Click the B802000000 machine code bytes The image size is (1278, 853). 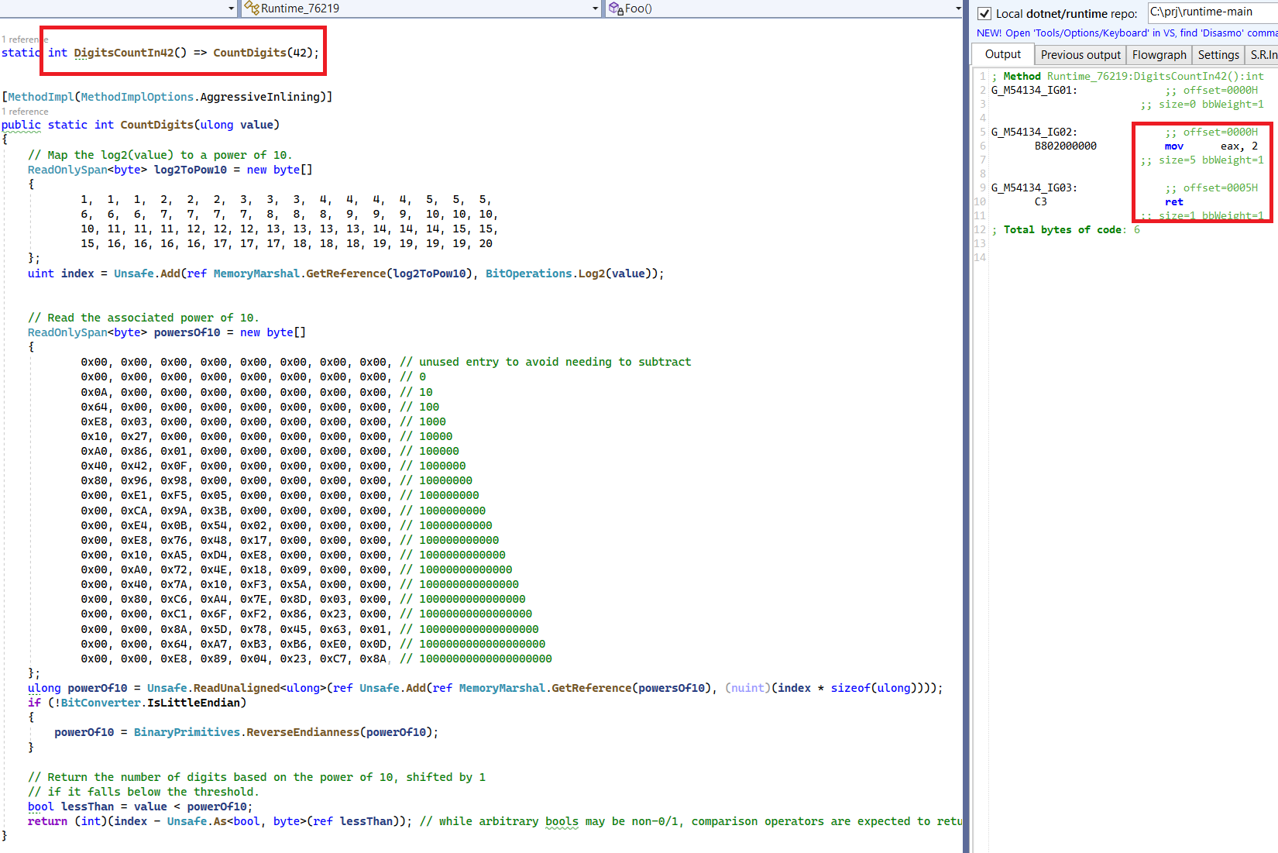pyautogui.click(x=1066, y=146)
